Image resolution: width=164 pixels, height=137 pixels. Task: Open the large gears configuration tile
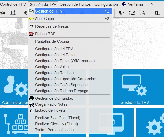(150, 122)
